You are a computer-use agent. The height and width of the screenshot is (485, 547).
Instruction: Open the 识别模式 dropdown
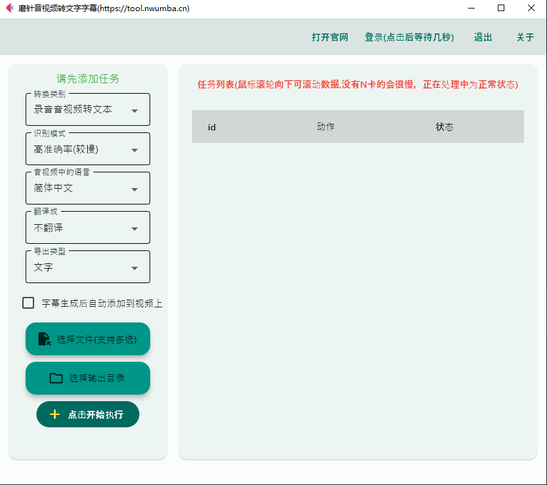[x=88, y=149]
